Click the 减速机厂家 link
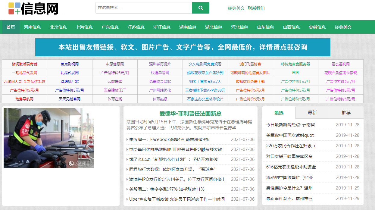The width and height of the screenshot is (375, 210). click(x=70, y=82)
